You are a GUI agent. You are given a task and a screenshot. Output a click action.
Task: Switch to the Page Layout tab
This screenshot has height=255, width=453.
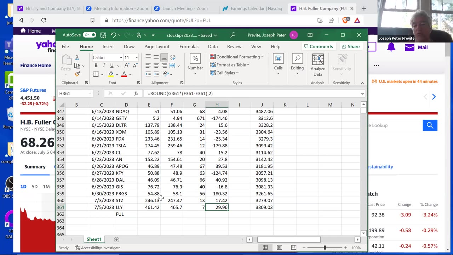point(157,46)
